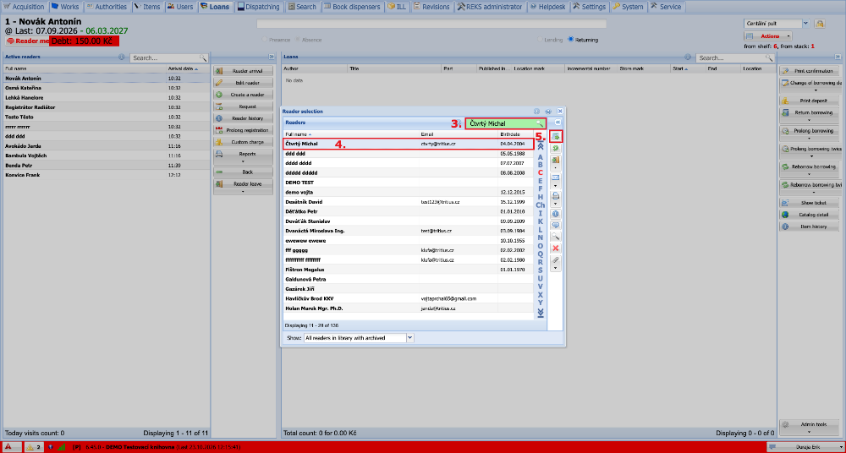Screen dimensions: 846x453
Task: Click the Create a reader button
Action: [x=243, y=95]
